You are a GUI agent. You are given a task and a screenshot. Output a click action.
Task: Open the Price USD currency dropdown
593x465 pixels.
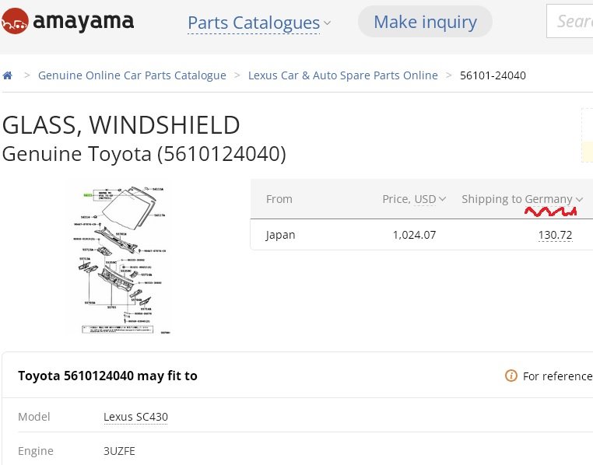(414, 199)
